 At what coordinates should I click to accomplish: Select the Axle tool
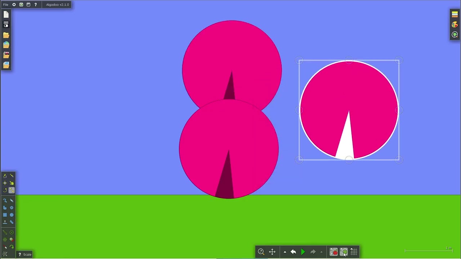pyautogui.click(x=5, y=240)
